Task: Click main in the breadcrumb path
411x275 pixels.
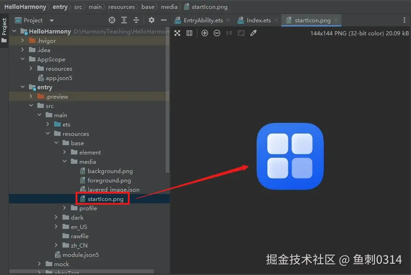Action: (x=95, y=7)
